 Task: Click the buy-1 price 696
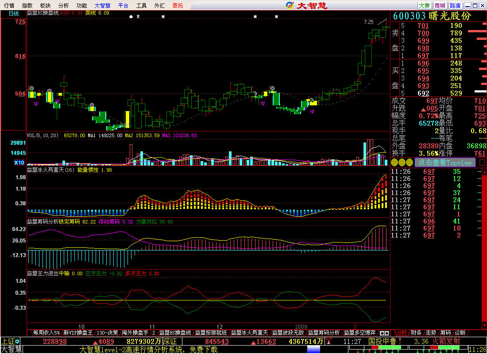423,63
